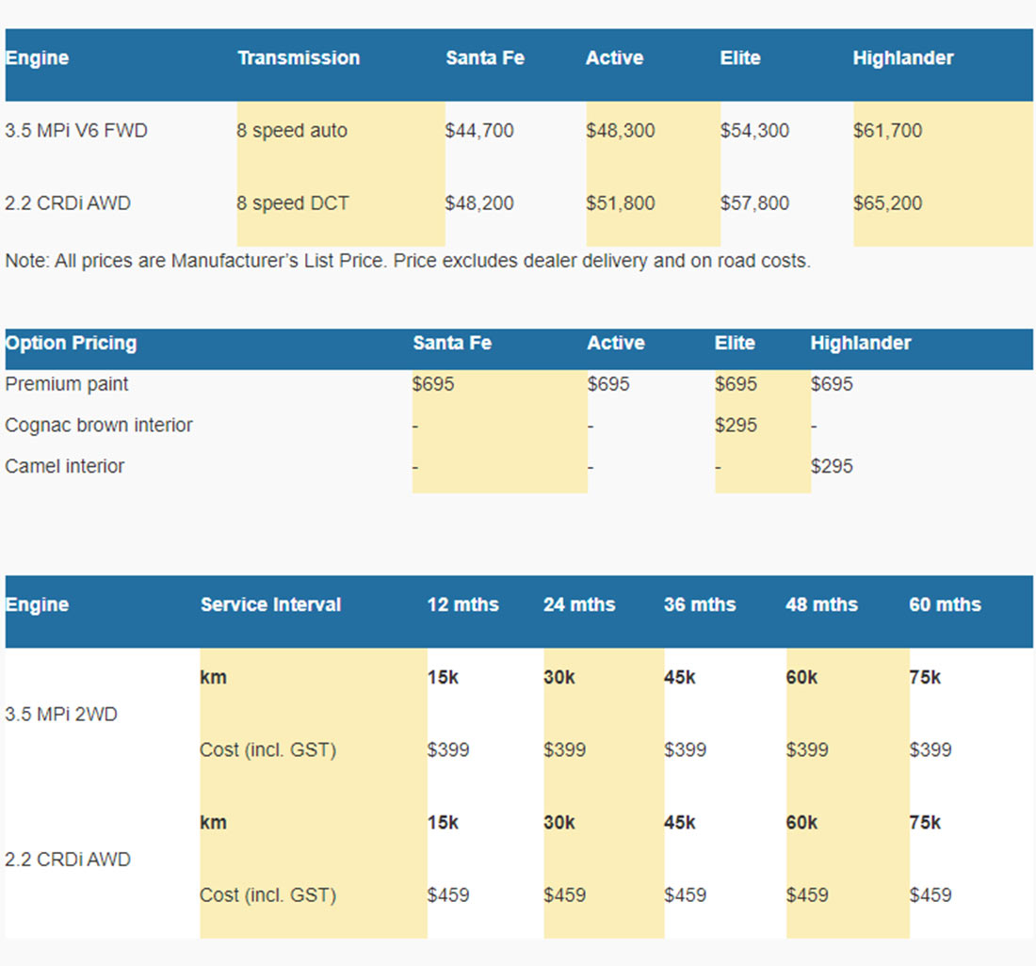Select the Service Interval column header

point(270,605)
